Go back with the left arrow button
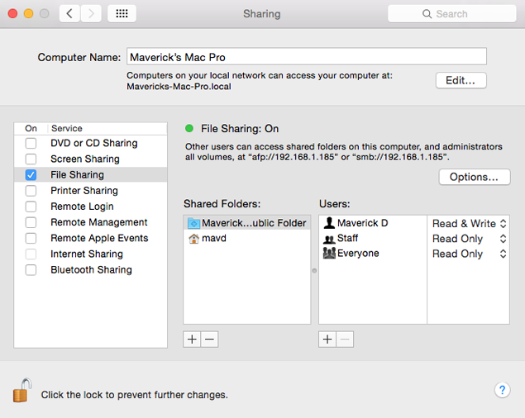The height and width of the screenshot is (418, 525). 69,14
